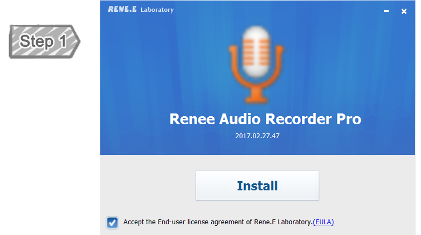
Task: Click the Step 1 arrow badge
Action: (x=44, y=41)
